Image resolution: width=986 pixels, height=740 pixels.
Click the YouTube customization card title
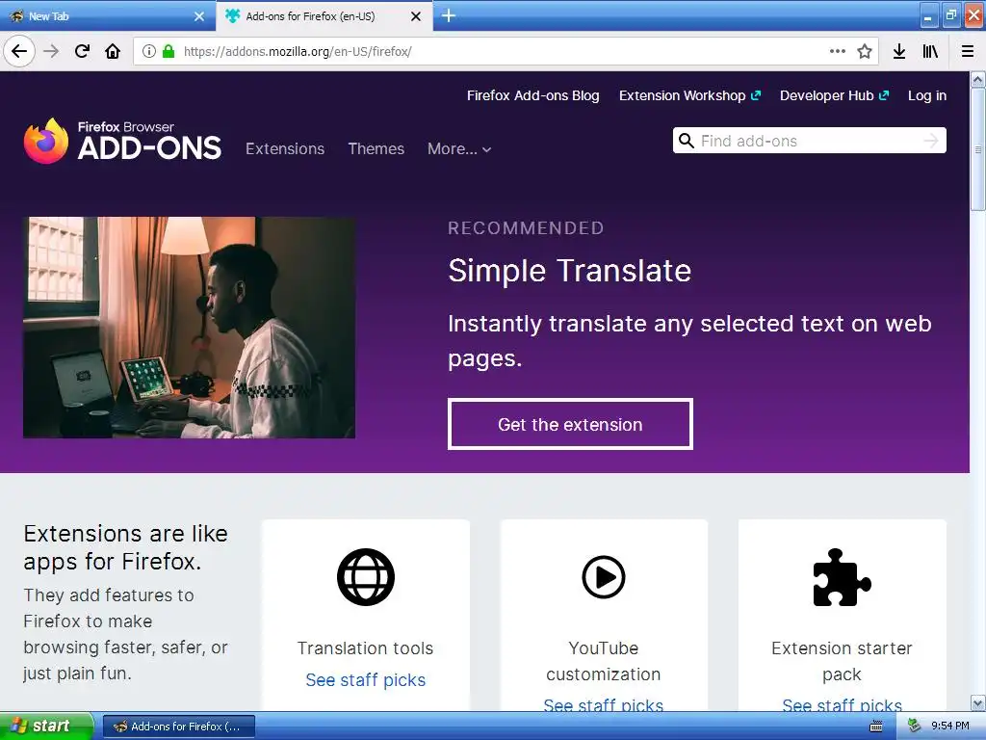point(603,661)
